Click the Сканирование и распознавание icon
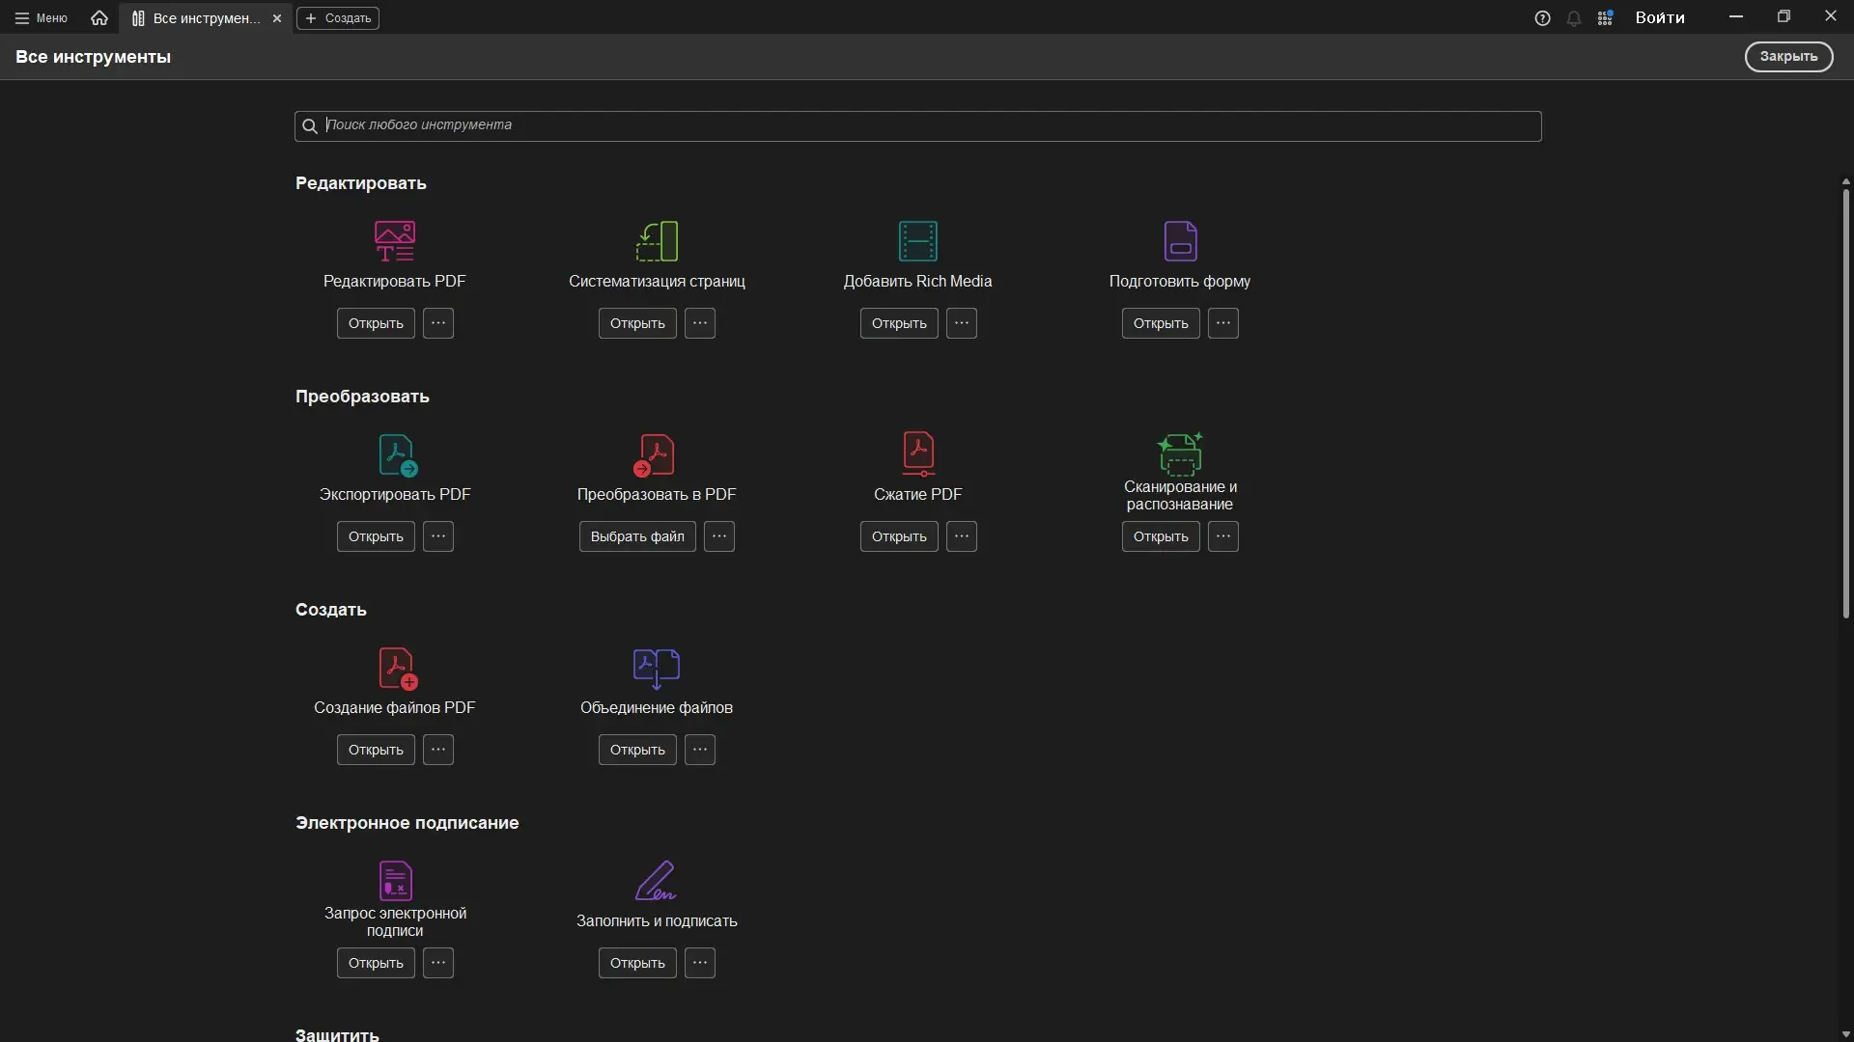Screen dimensions: 1854x1042 click(x=1180, y=453)
